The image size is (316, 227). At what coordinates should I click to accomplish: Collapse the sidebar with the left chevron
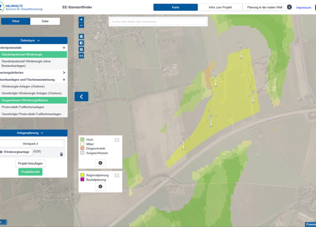[82, 97]
